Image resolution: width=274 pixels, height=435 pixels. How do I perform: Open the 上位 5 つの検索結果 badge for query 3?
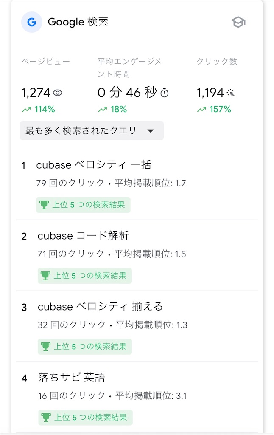84,347
